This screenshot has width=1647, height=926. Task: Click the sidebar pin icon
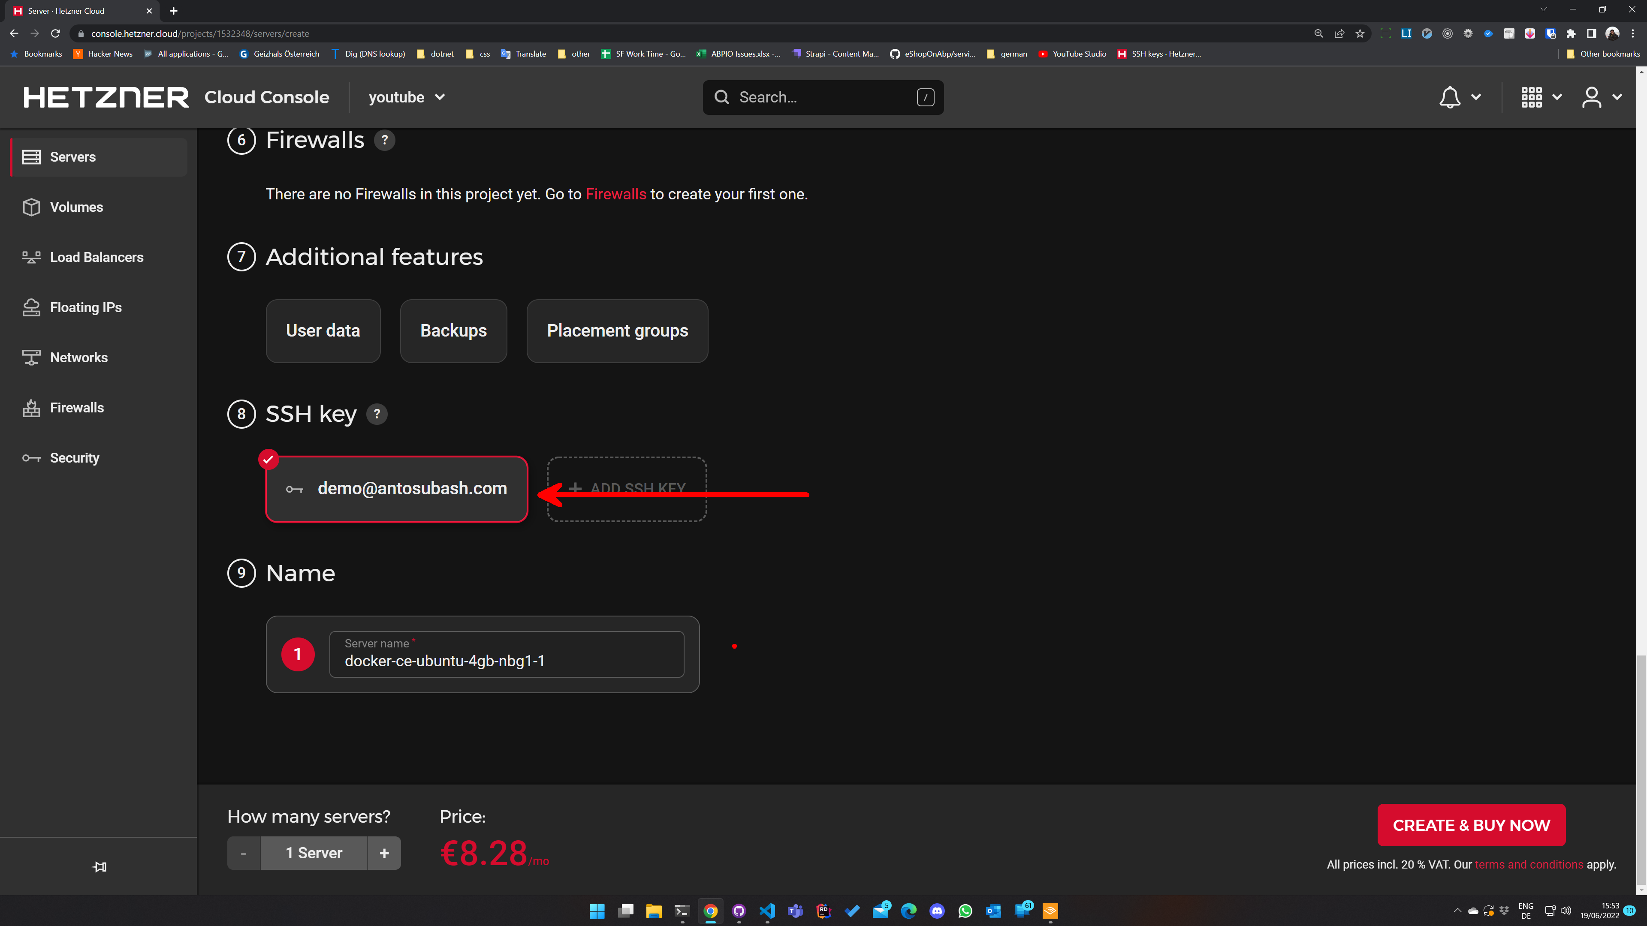coord(99,866)
